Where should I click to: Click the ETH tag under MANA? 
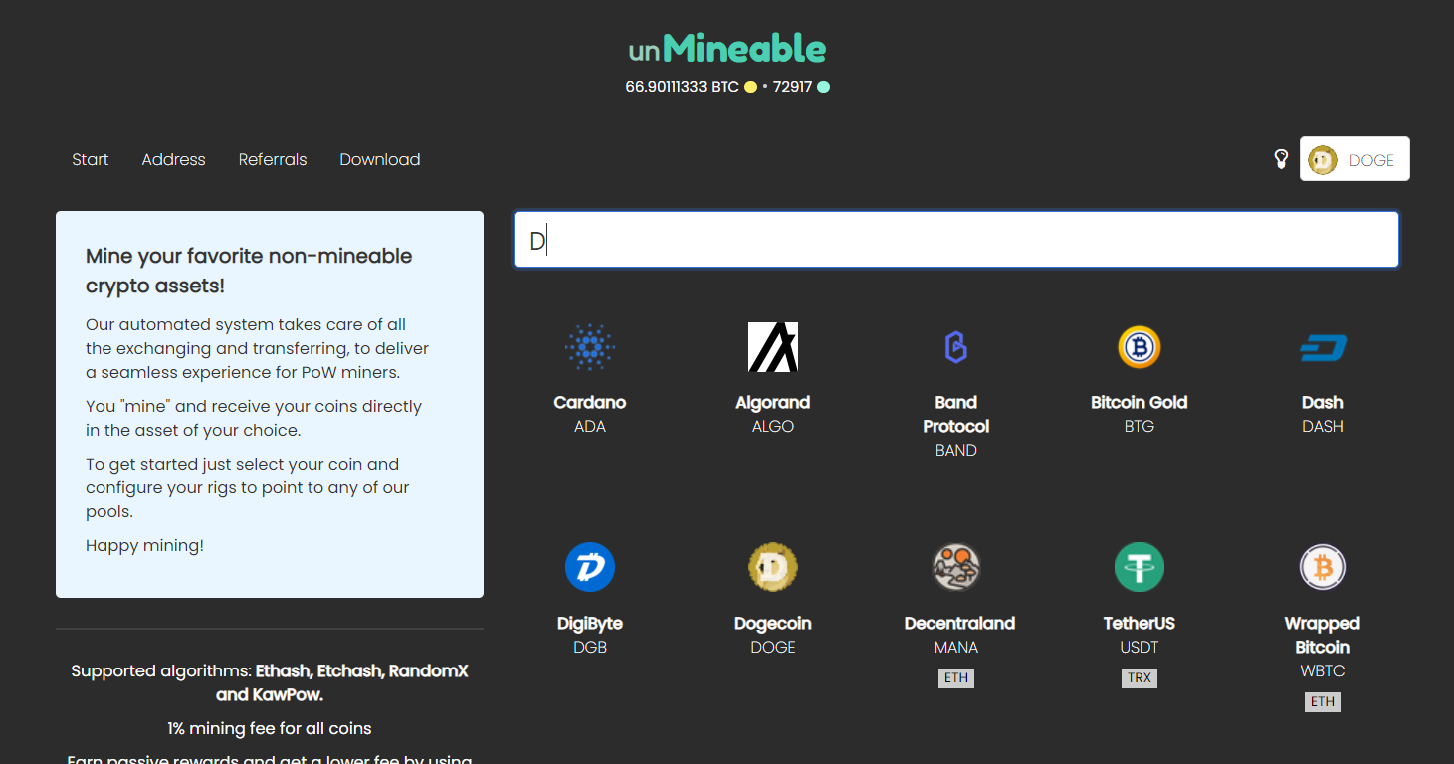pyautogui.click(x=956, y=678)
